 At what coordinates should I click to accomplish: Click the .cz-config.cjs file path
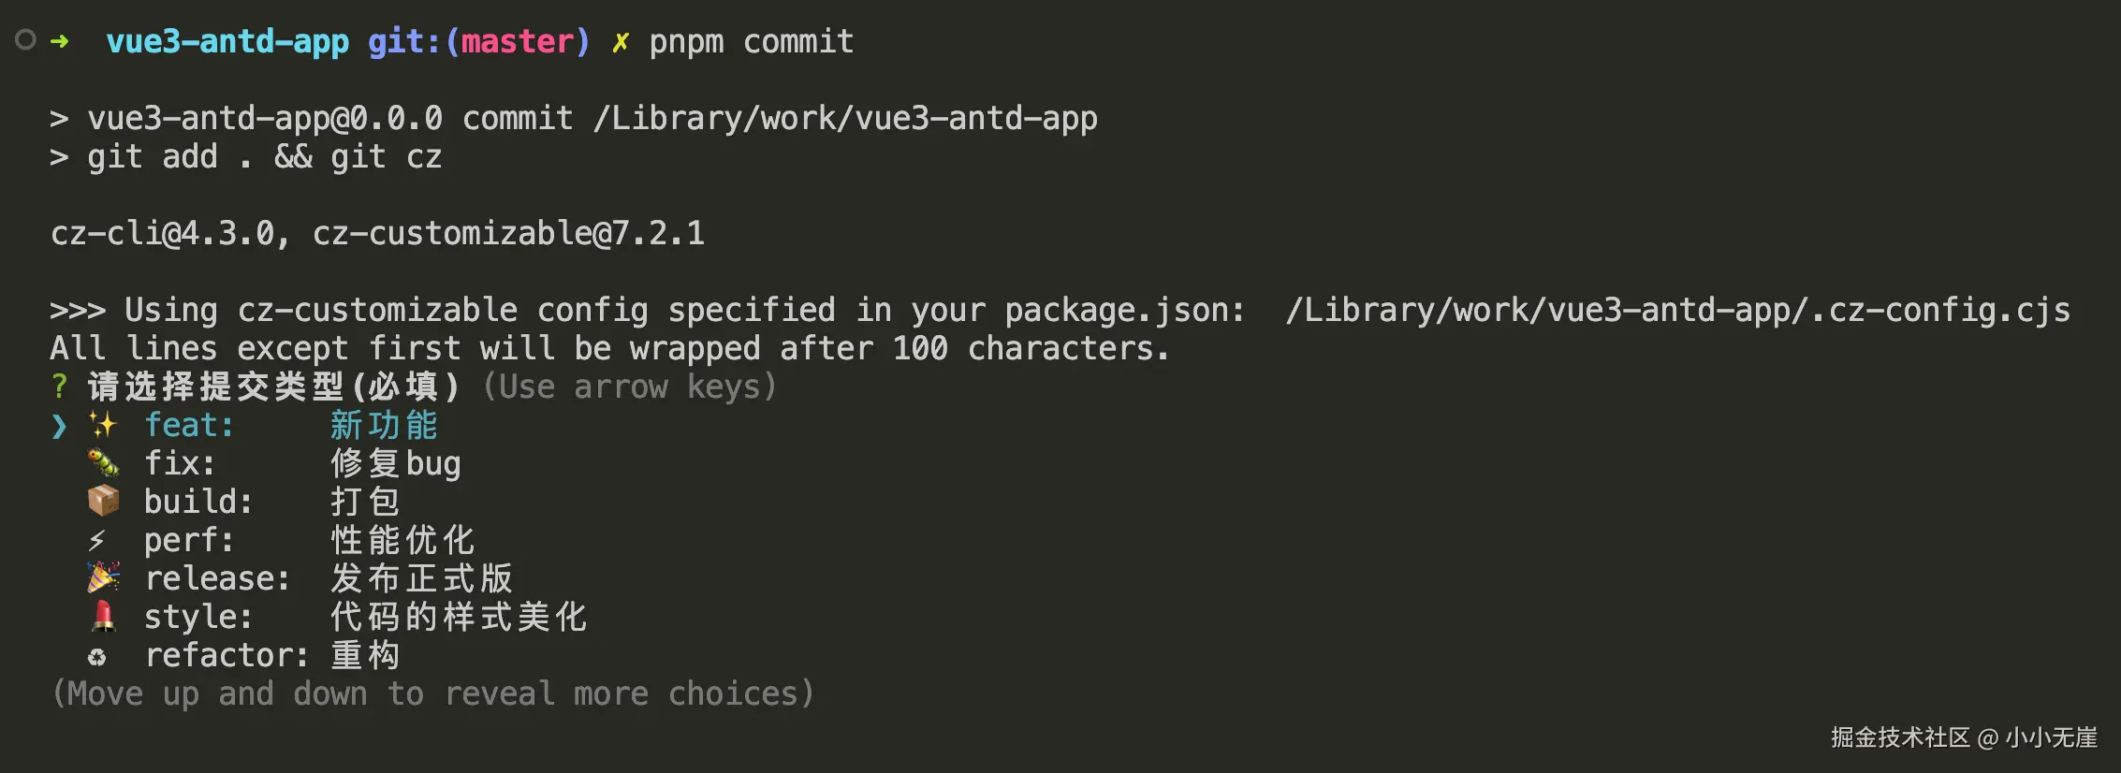1677,310
